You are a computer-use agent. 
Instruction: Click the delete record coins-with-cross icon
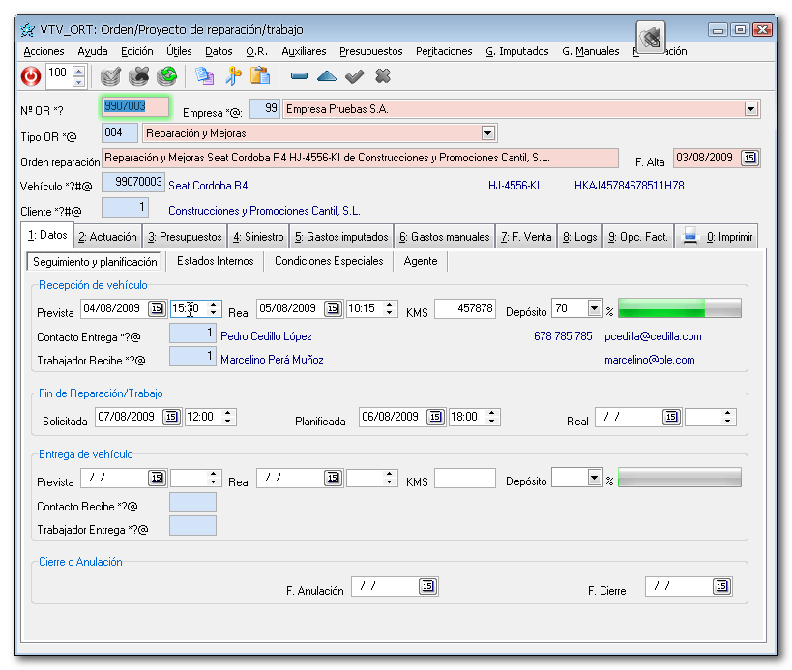pyautogui.click(x=138, y=76)
